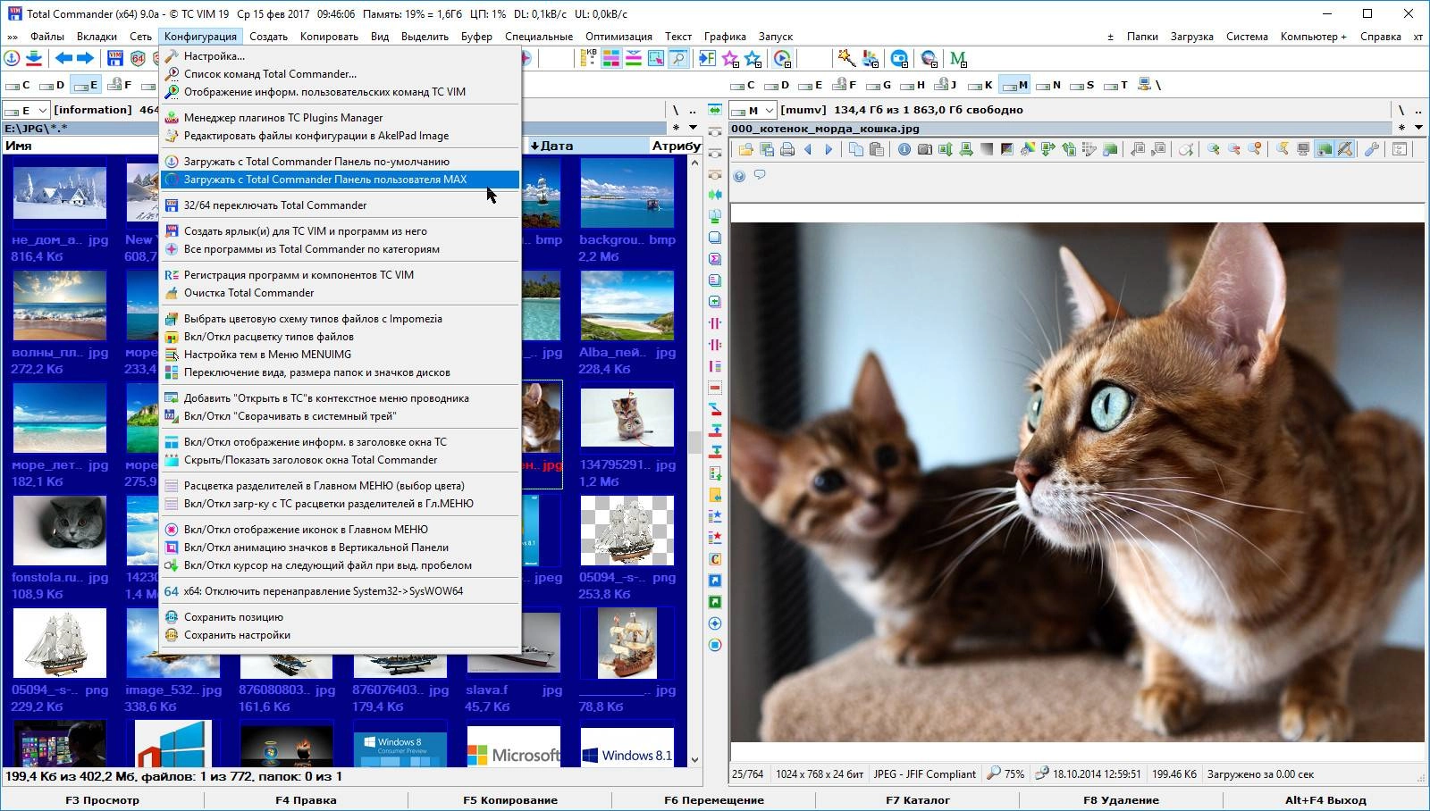This screenshot has width=1430, height=811.
Task: Click the magic wand icon in toolbar
Action: coord(845,58)
